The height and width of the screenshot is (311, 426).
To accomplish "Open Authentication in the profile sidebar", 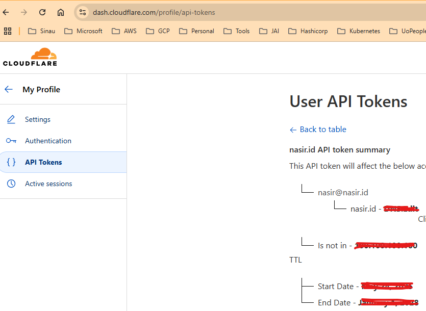I will coord(48,141).
